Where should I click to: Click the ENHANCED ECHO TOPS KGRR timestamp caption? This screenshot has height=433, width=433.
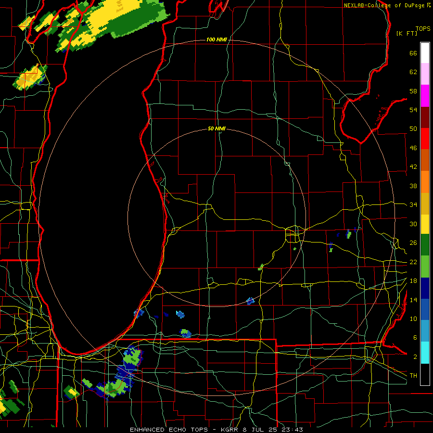(216, 430)
